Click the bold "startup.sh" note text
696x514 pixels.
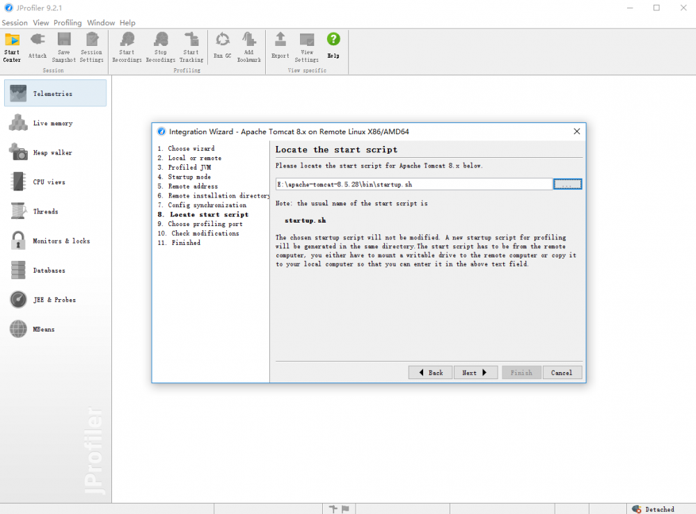(306, 220)
